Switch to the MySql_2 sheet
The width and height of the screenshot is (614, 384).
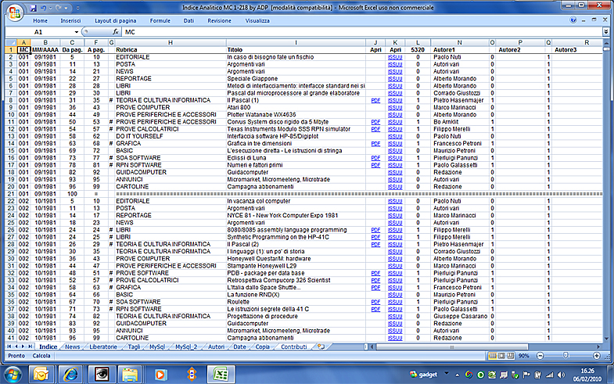pos(186,346)
